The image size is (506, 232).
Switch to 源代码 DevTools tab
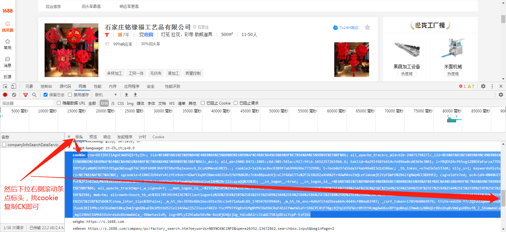coord(65,86)
